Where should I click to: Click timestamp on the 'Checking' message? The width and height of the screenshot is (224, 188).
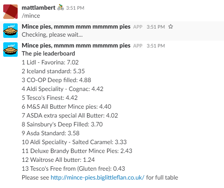(156, 27)
